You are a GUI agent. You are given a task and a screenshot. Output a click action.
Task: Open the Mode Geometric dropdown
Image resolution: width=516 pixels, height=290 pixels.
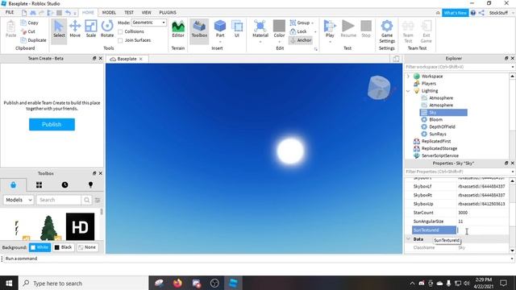(x=148, y=23)
